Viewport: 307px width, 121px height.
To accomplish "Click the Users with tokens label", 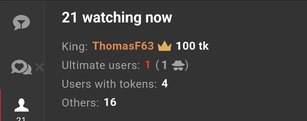I will click(x=109, y=84).
